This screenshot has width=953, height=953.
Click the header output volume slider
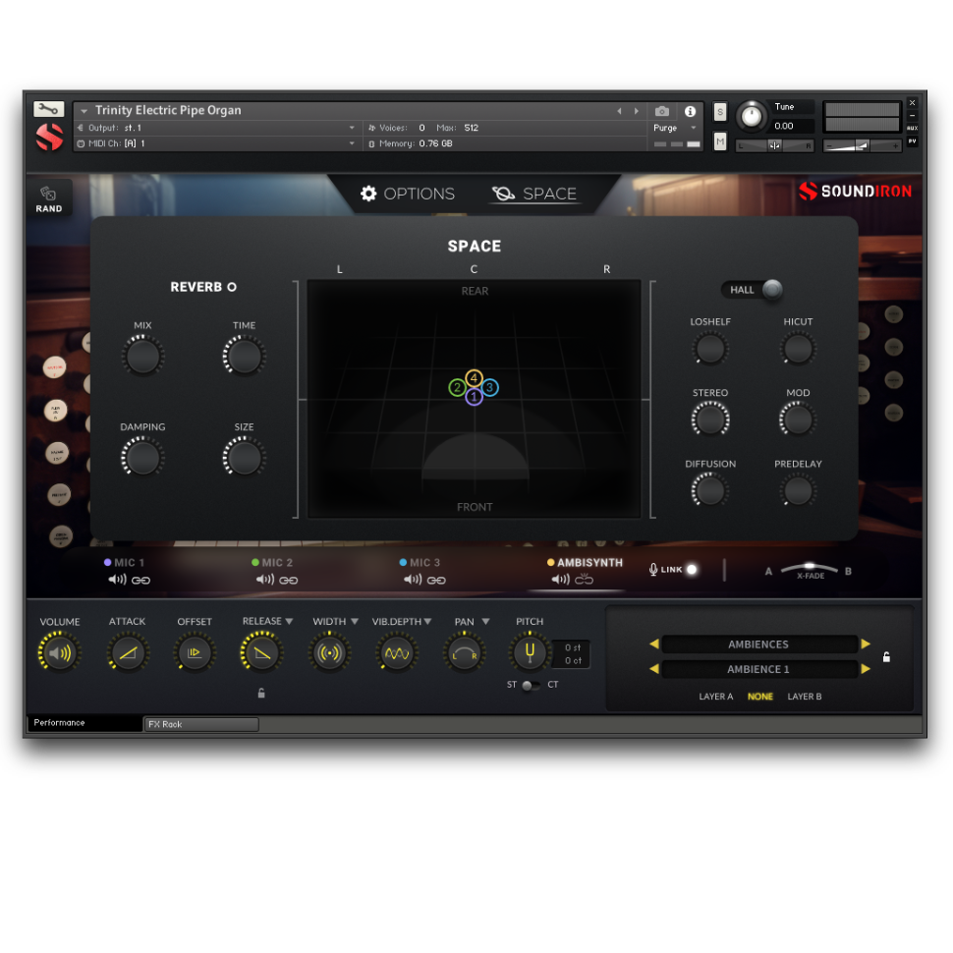(862, 145)
